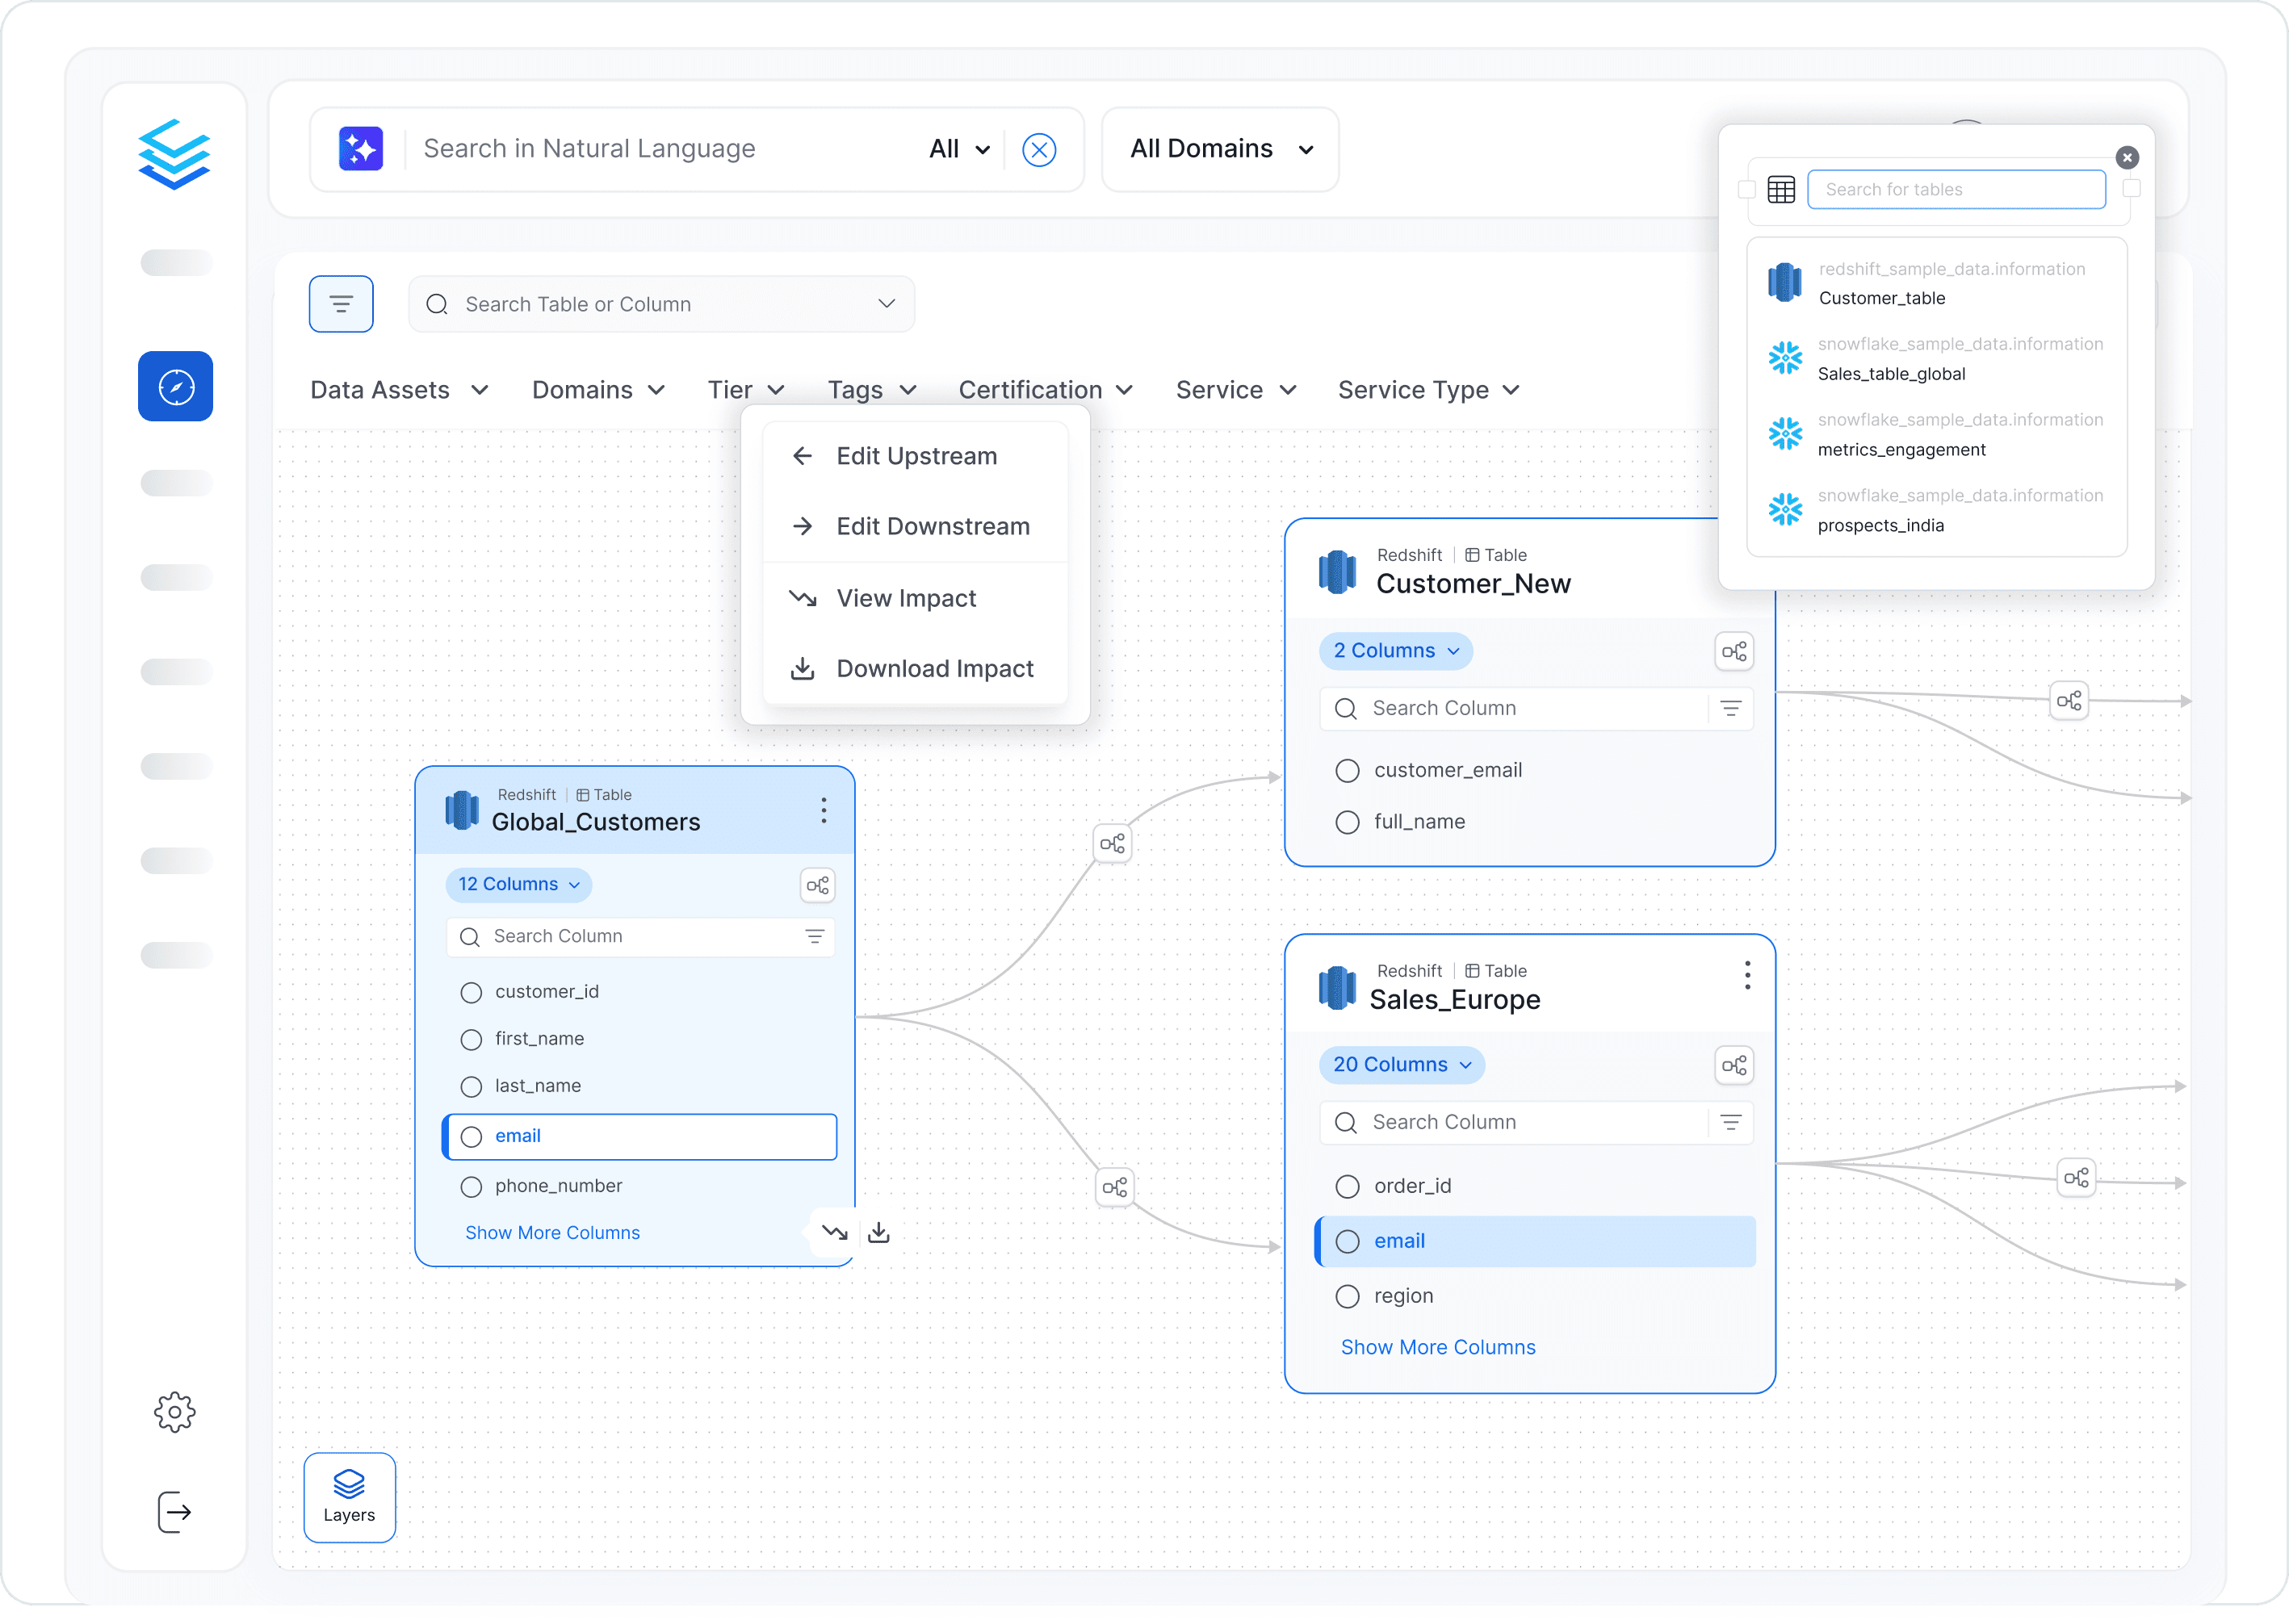Select the full_name column radio

[x=1348, y=822]
